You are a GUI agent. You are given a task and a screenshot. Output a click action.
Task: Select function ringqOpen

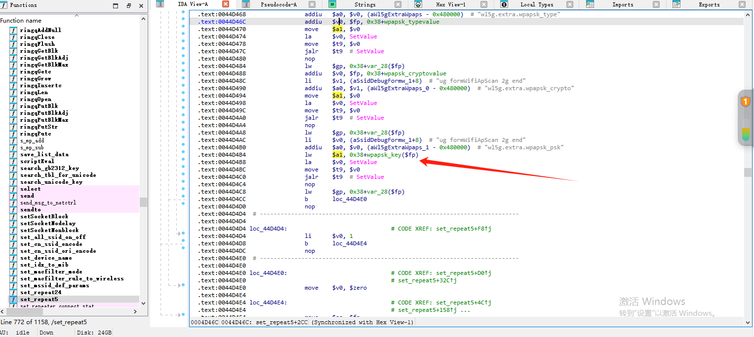pyautogui.click(x=36, y=99)
